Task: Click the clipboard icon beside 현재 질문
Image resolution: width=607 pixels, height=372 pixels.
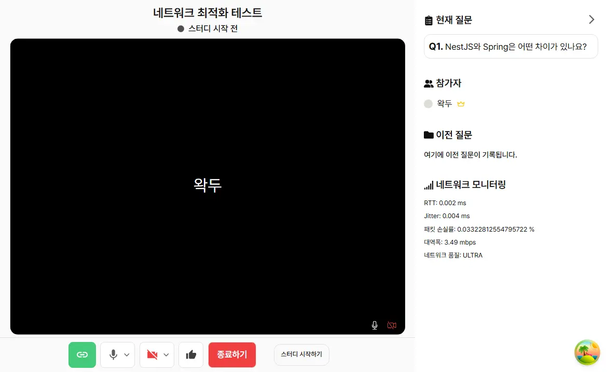Action: pos(428,20)
